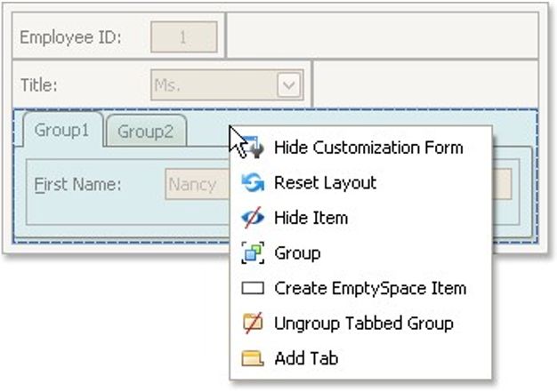Click the Add Tab folder icon

(253, 359)
